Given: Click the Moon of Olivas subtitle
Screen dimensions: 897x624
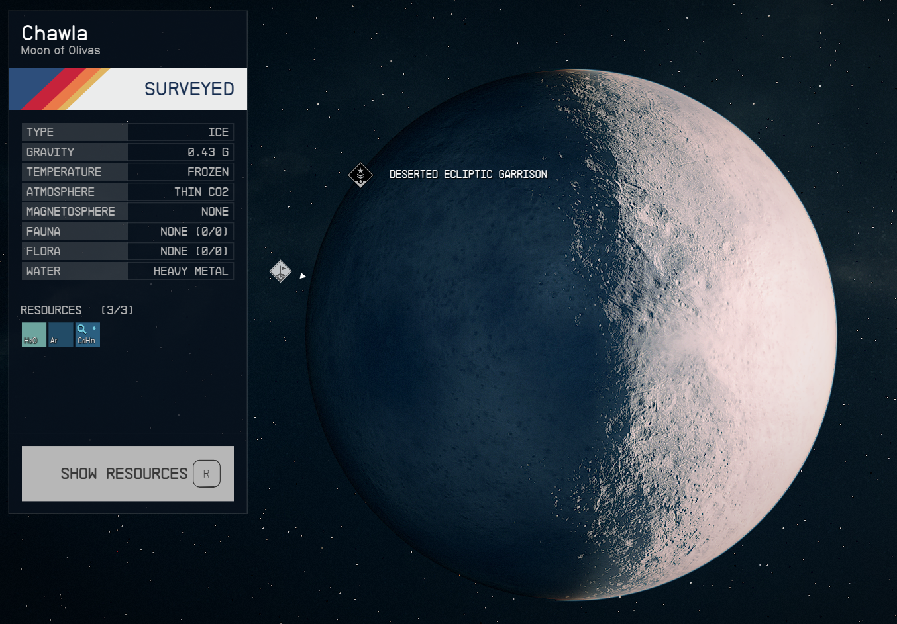Looking at the screenshot, I should point(60,50).
